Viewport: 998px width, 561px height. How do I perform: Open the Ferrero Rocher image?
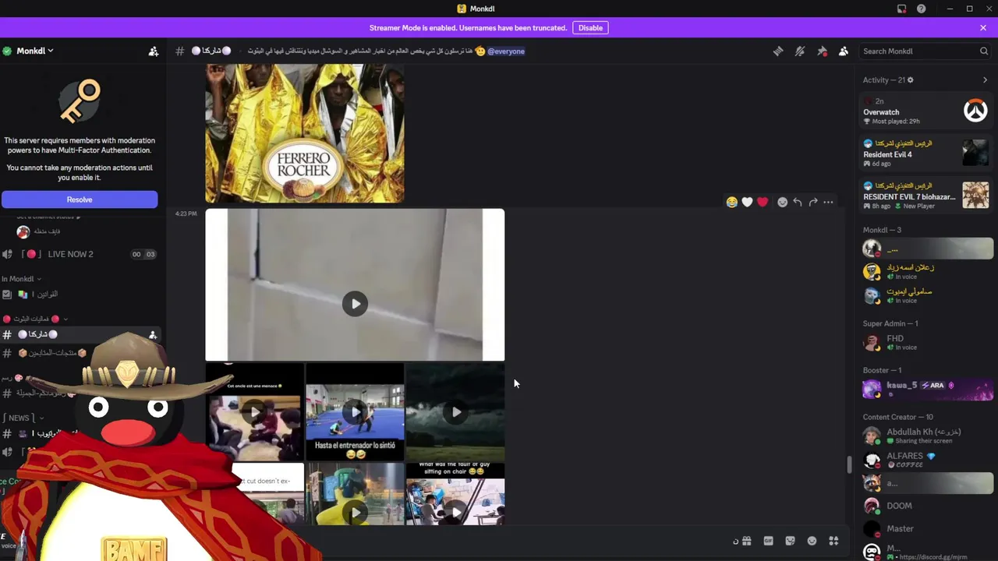click(305, 133)
